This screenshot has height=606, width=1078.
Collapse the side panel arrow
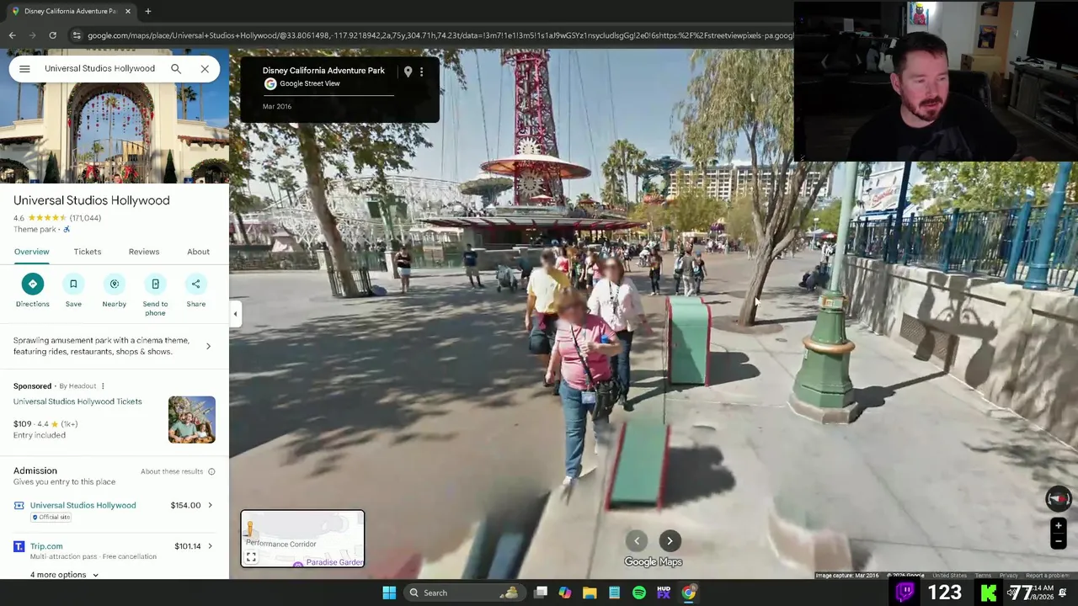tap(235, 314)
